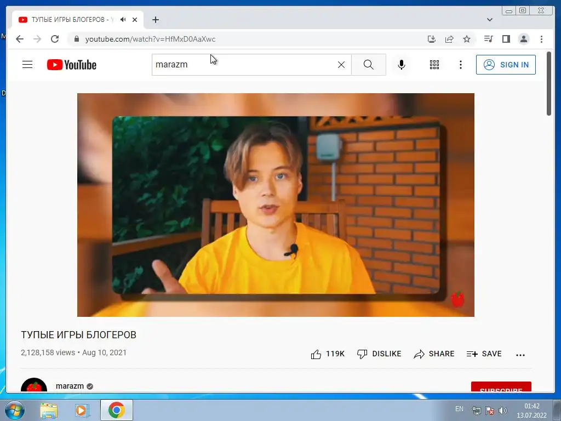Click the DISLIKE button

click(x=379, y=354)
